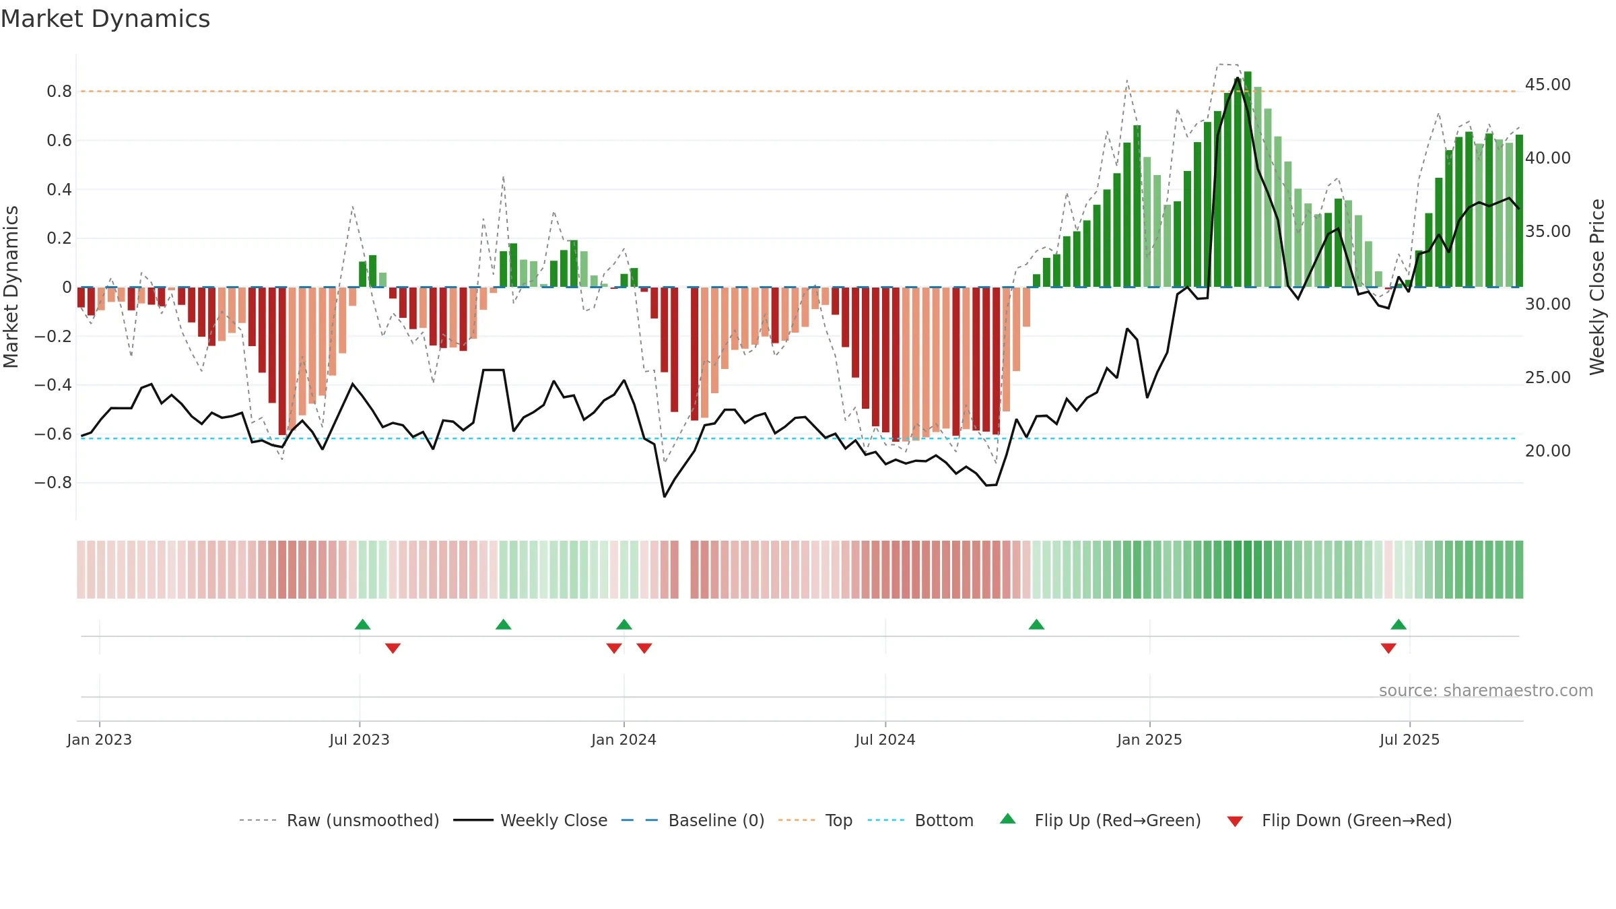Click the 40.00 price axis label
This screenshot has height=909, width=1616.
(1548, 158)
